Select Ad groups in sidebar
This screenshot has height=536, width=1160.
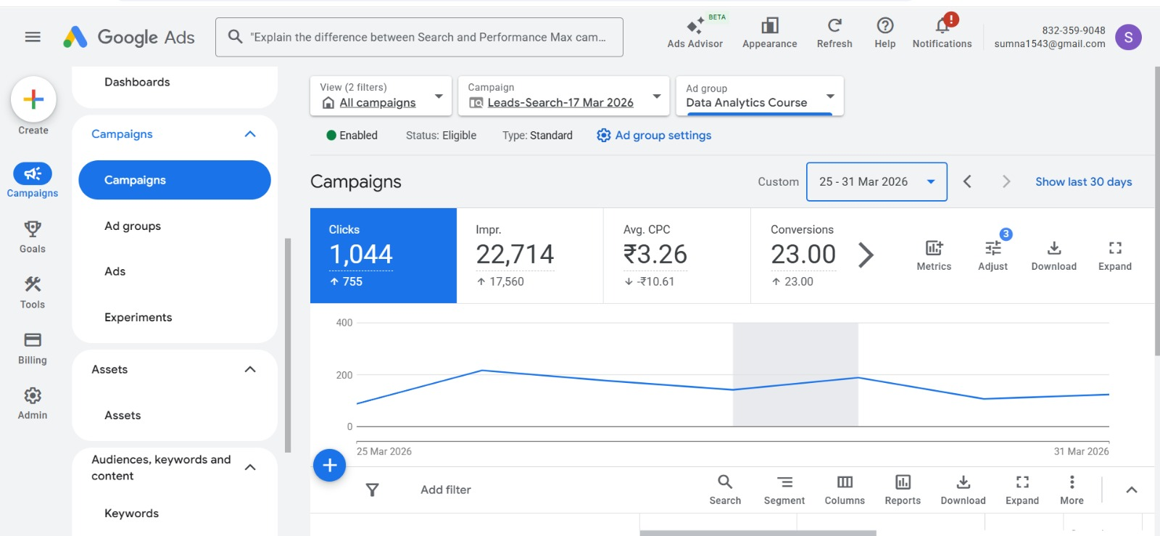point(133,226)
